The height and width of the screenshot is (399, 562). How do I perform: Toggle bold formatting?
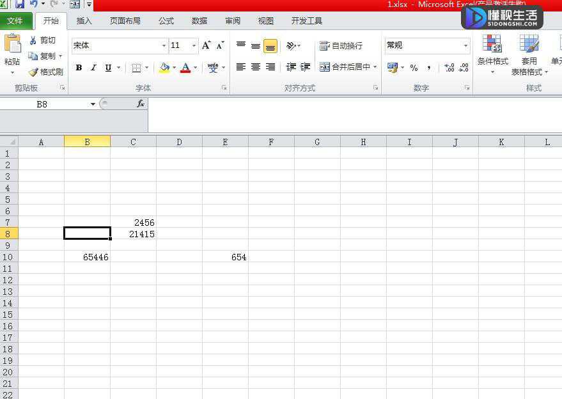(79, 67)
